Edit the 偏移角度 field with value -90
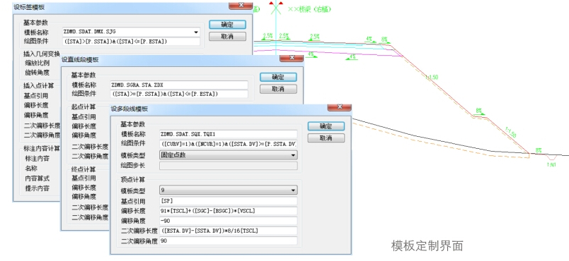Screen dimensions: 569x261 pyautogui.click(x=229, y=221)
